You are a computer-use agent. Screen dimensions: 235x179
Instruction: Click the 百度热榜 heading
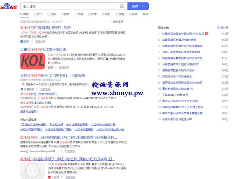pos(163,28)
